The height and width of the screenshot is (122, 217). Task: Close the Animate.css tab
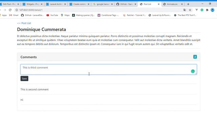tap(182, 4)
